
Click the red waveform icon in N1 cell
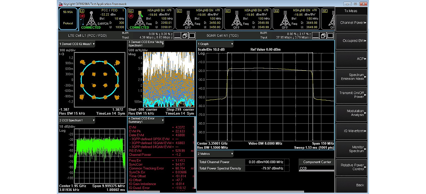coord(131,16)
